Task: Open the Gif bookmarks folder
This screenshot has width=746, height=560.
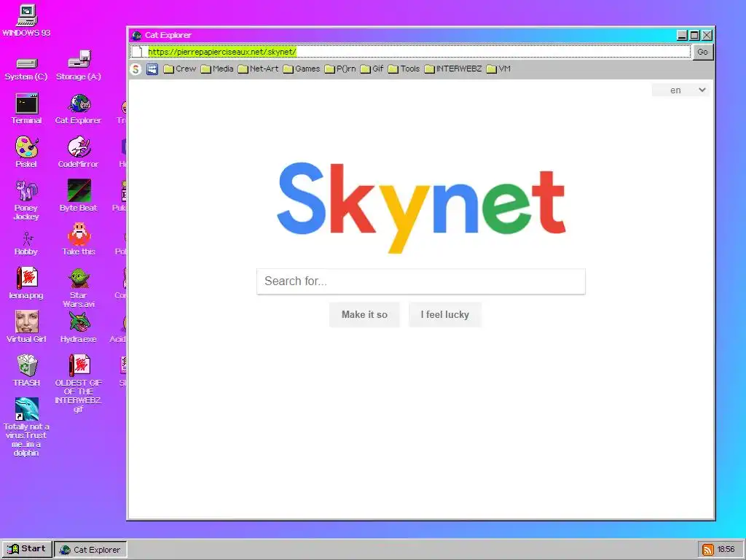Action: tap(372, 69)
